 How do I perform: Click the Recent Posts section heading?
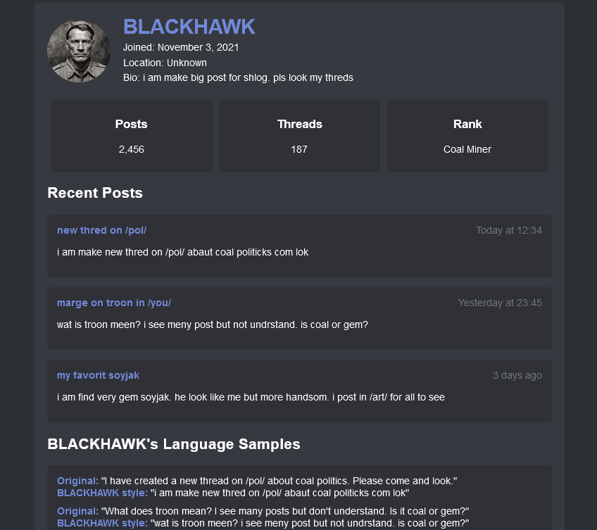point(95,193)
